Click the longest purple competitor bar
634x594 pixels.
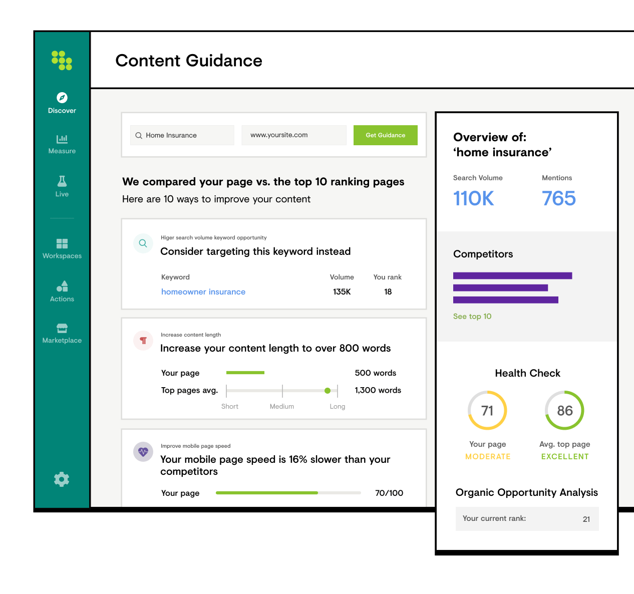click(513, 275)
